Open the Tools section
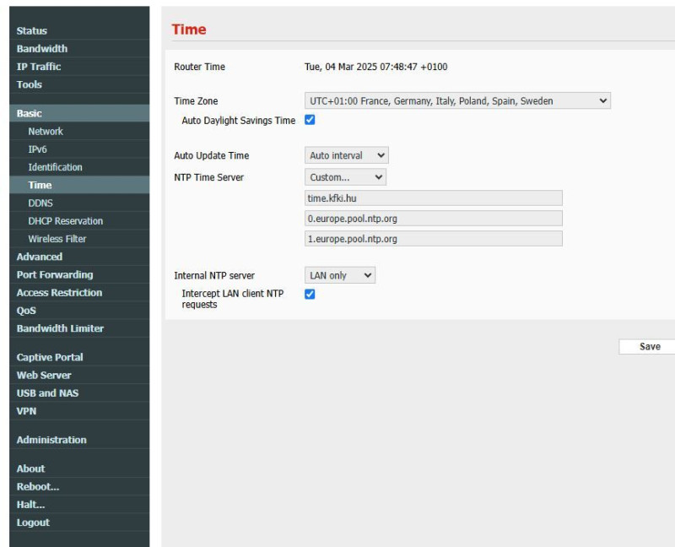675x547 pixels. click(x=79, y=84)
